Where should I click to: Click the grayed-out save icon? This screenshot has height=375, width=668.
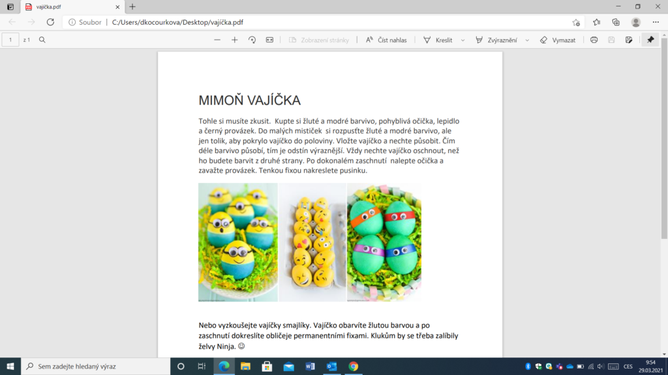pyautogui.click(x=611, y=40)
